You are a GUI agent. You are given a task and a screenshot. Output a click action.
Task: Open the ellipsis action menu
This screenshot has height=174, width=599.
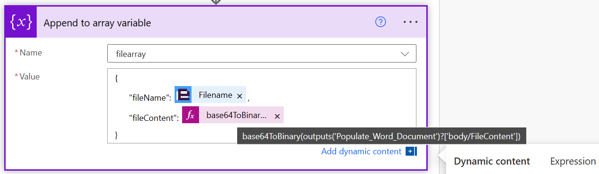point(410,22)
